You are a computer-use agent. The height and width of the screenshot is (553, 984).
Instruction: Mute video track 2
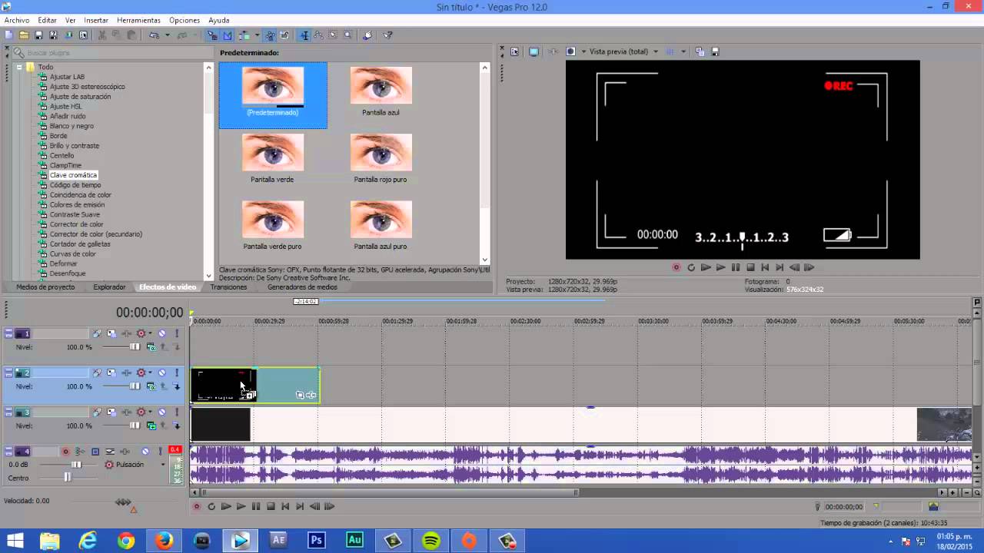pos(162,373)
